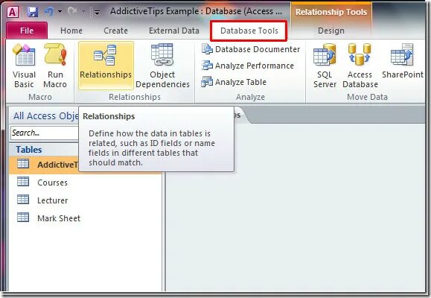431x298 pixels.
Task: Click the Lecturer table icon
Action: tap(23, 200)
